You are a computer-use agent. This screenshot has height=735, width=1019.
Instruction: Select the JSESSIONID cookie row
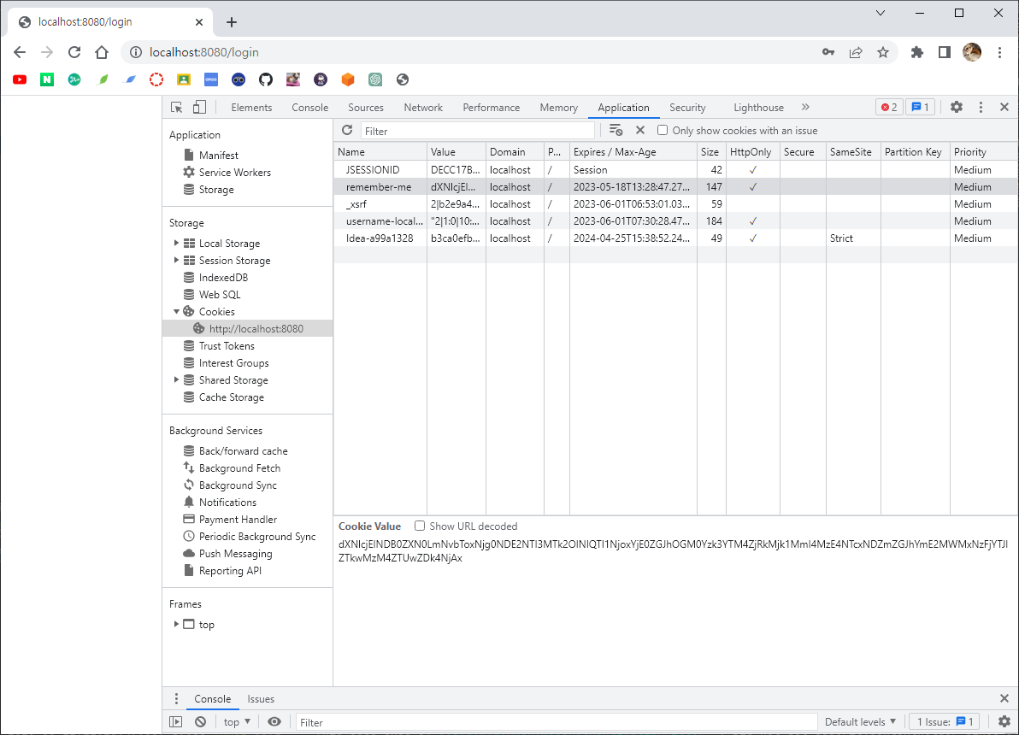click(x=676, y=169)
